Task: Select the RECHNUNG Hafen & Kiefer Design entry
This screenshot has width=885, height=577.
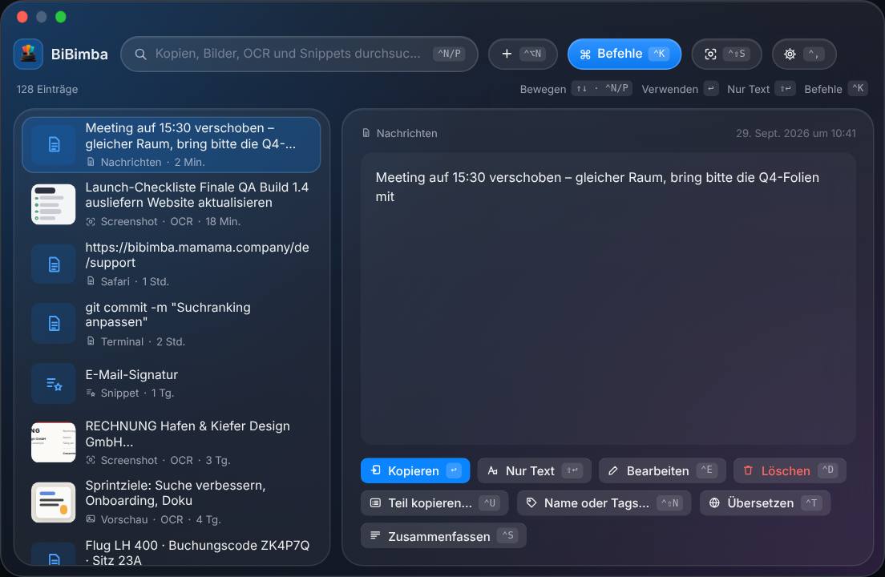Action: tap(171, 442)
